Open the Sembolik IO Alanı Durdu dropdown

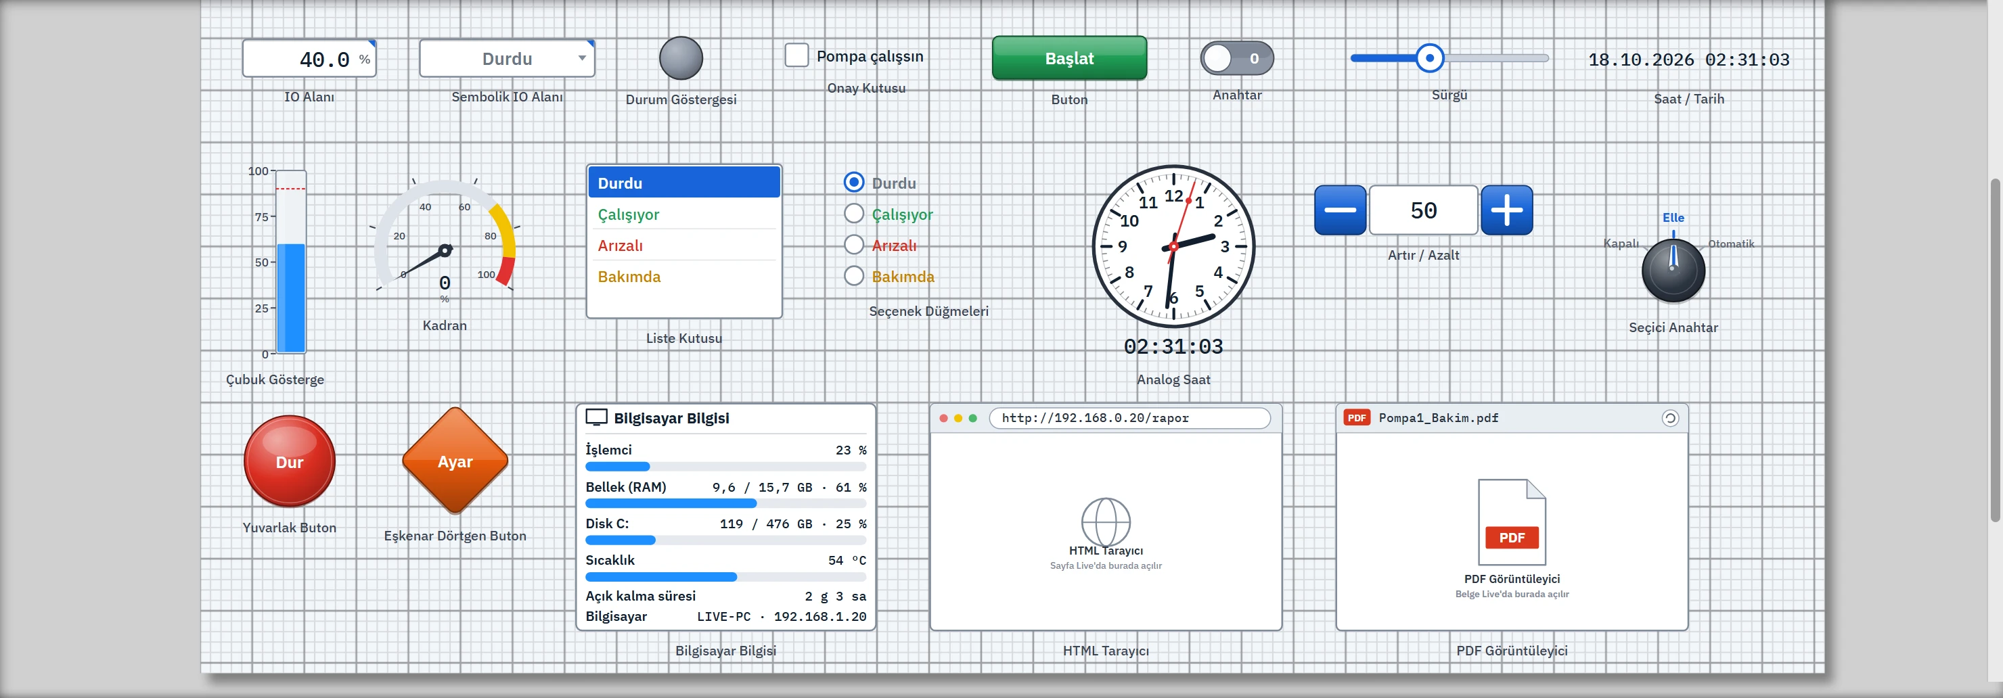click(x=507, y=58)
